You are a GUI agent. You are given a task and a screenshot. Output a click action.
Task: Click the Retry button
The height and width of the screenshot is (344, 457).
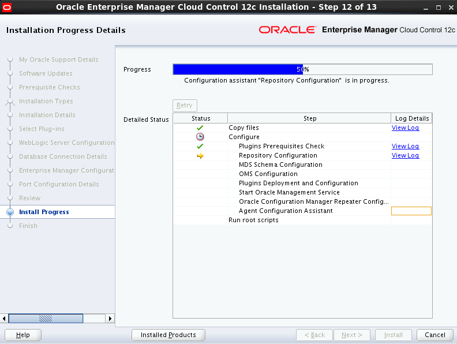185,105
